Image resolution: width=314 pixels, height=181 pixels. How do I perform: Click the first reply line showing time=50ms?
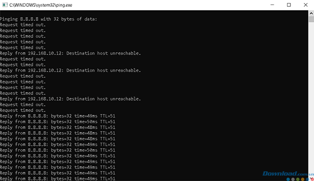(58, 122)
